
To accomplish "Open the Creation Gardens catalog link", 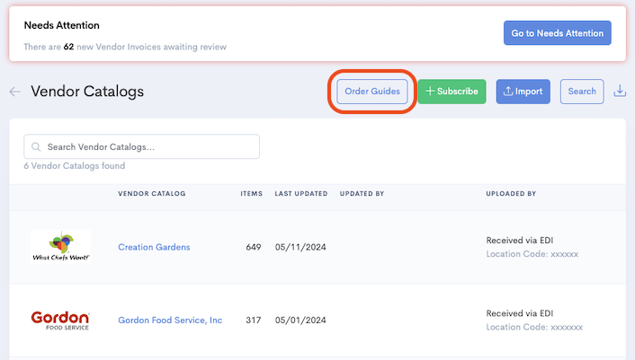I will point(154,247).
